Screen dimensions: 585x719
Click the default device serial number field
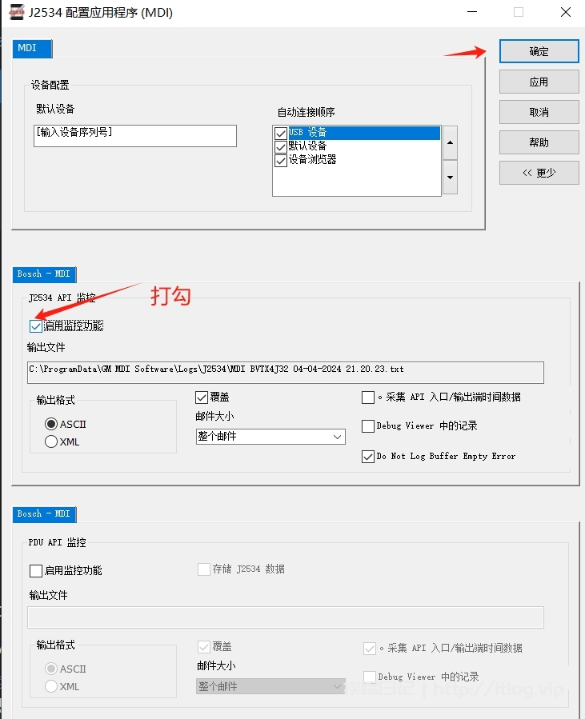(x=134, y=135)
